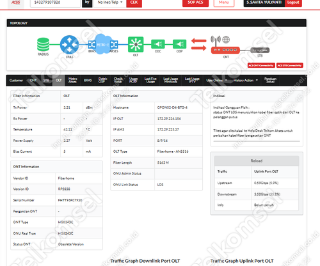This screenshot has height=266, width=320.
Task: Open the Metro Akses tab
Action: [72, 81]
